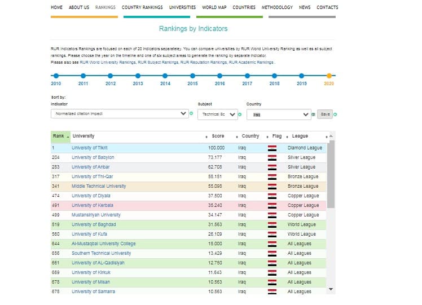Click Iraq flag in University of Tikrit row
The height and width of the screenshot is (305, 422).
[x=272, y=148]
